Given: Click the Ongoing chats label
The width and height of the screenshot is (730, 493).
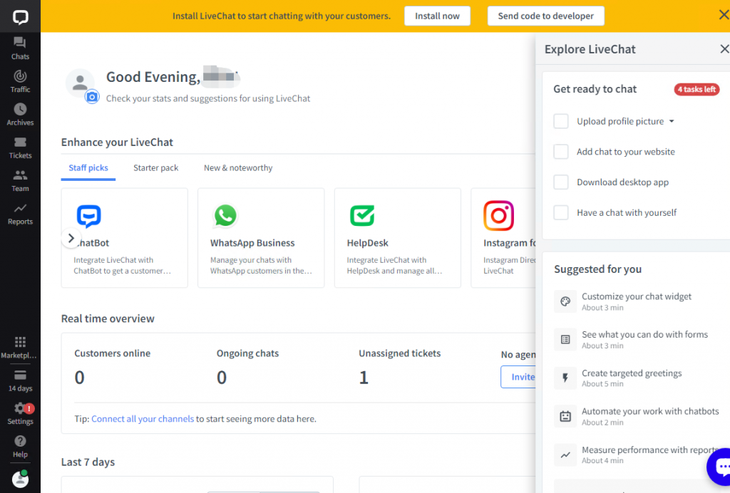Looking at the screenshot, I should point(247,353).
